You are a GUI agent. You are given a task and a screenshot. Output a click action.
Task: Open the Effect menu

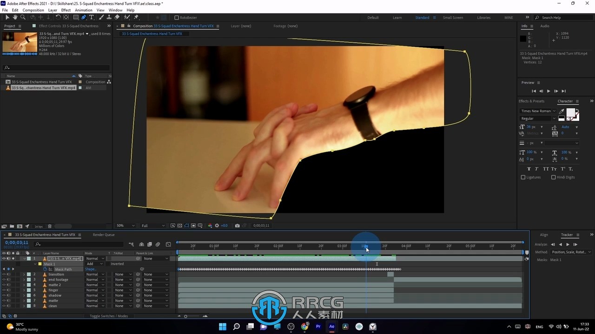[x=66, y=10]
